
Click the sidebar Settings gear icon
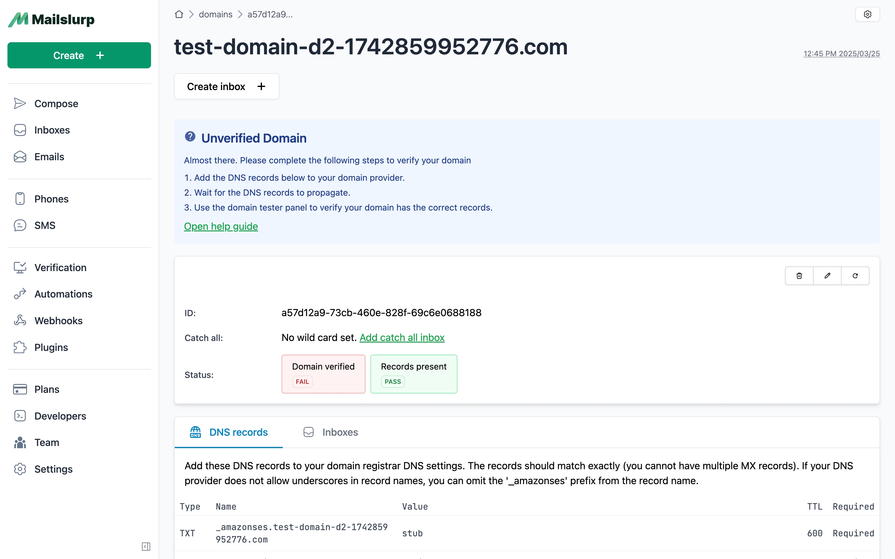pos(20,469)
